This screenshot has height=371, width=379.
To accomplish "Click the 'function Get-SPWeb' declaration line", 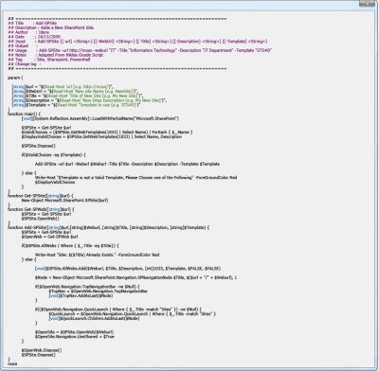I will coord(41,209).
